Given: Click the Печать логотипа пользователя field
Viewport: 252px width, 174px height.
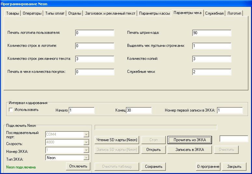Looking at the screenshot, I should [95, 33].
